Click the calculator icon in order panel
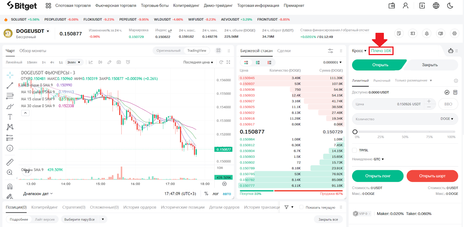This screenshot has width=464, height=227. [x=455, y=92]
